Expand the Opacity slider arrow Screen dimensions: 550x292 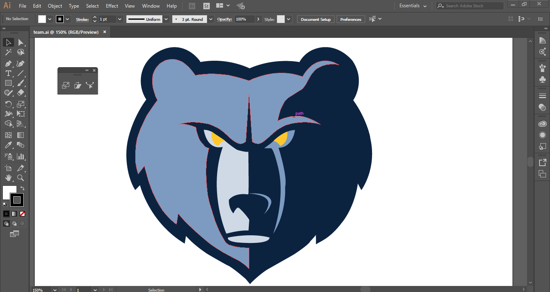pyautogui.click(x=258, y=19)
